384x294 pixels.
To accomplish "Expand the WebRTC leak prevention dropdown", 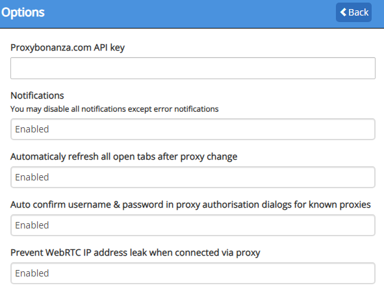I will 193,273.
